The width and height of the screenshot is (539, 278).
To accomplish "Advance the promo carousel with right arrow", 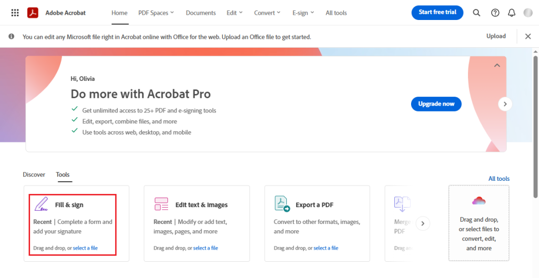I will pyautogui.click(x=505, y=104).
